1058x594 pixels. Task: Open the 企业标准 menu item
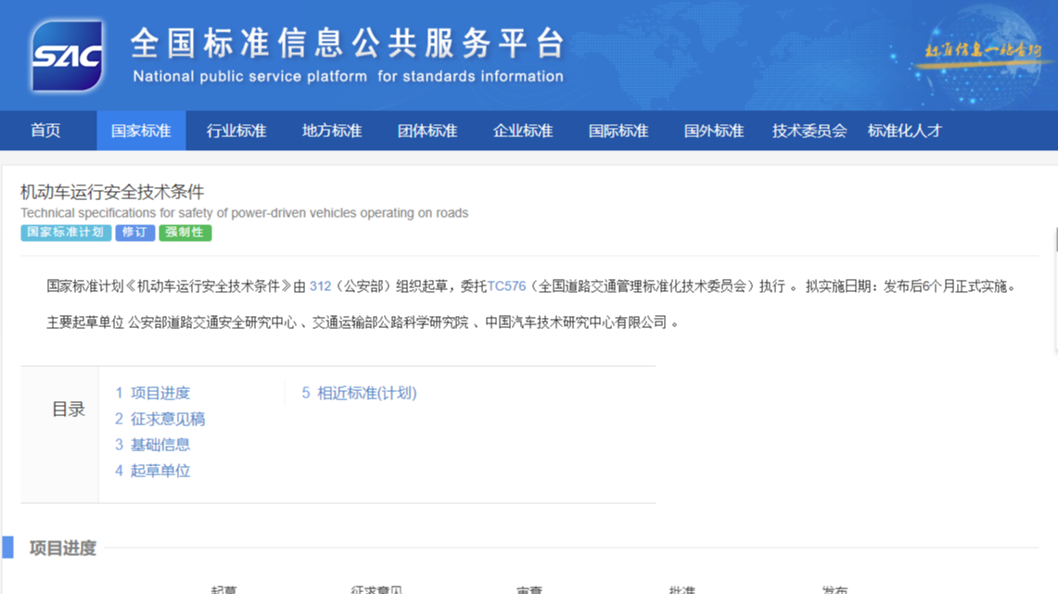tap(523, 131)
